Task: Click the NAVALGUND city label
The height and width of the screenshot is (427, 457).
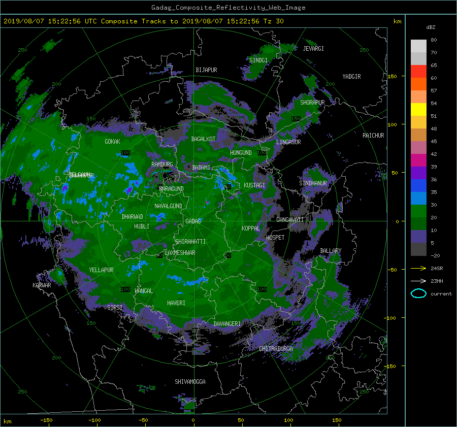Action: tap(168, 206)
